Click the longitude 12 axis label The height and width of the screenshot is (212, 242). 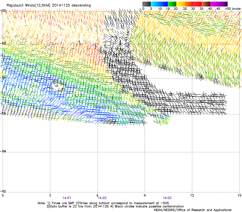click(192, 195)
